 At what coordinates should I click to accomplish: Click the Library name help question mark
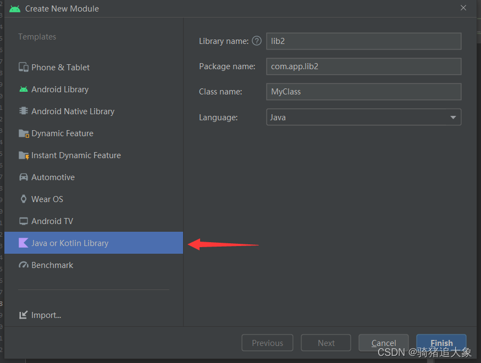tap(257, 41)
